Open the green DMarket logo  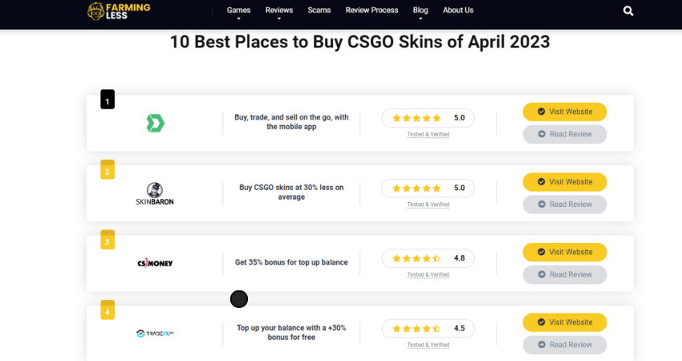click(156, 123)
